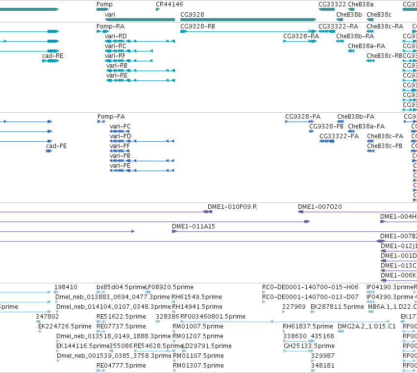Select EST bs85d04.5prime
This screenshot has height=373, width=417.
tap(121, 287)
